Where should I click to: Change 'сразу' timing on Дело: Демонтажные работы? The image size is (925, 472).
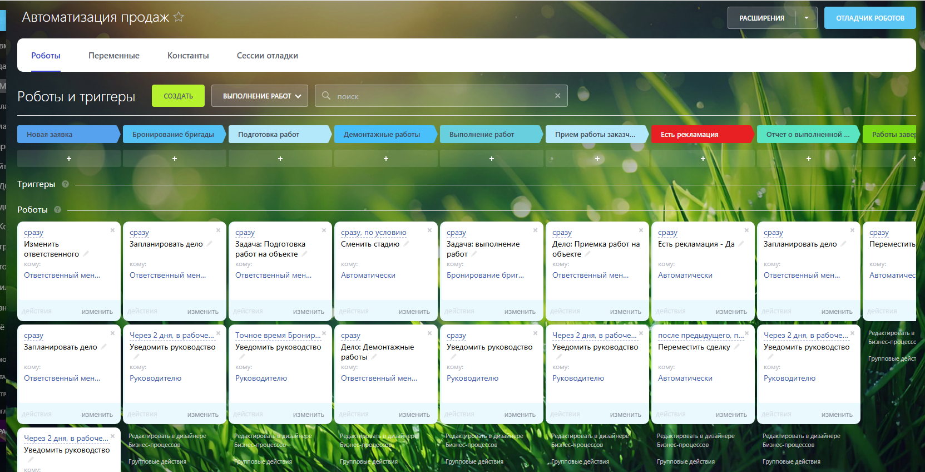(350, 336)
